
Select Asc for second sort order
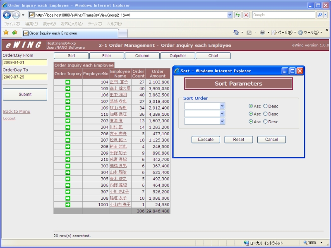point(251,114)
